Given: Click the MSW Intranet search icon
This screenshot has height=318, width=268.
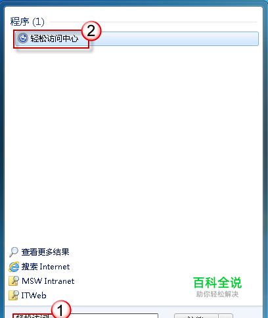Looking at the screenshot, I should click(14, 281).
